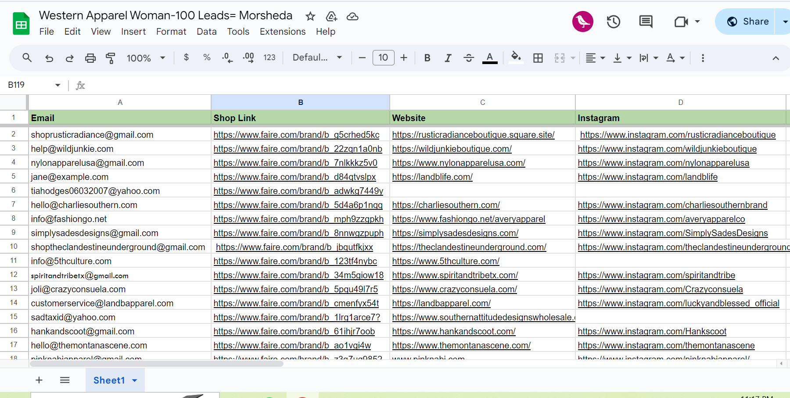The image size is (790, 398).
Task: Open the Help menu
Action: 326,32
